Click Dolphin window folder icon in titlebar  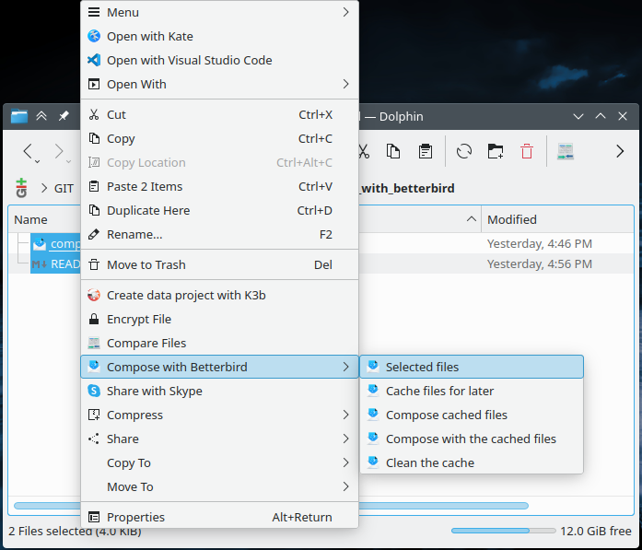[x=19, y=116]
